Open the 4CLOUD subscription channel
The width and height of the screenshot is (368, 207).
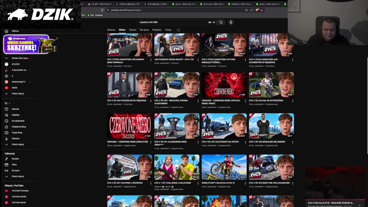(16, 64)
